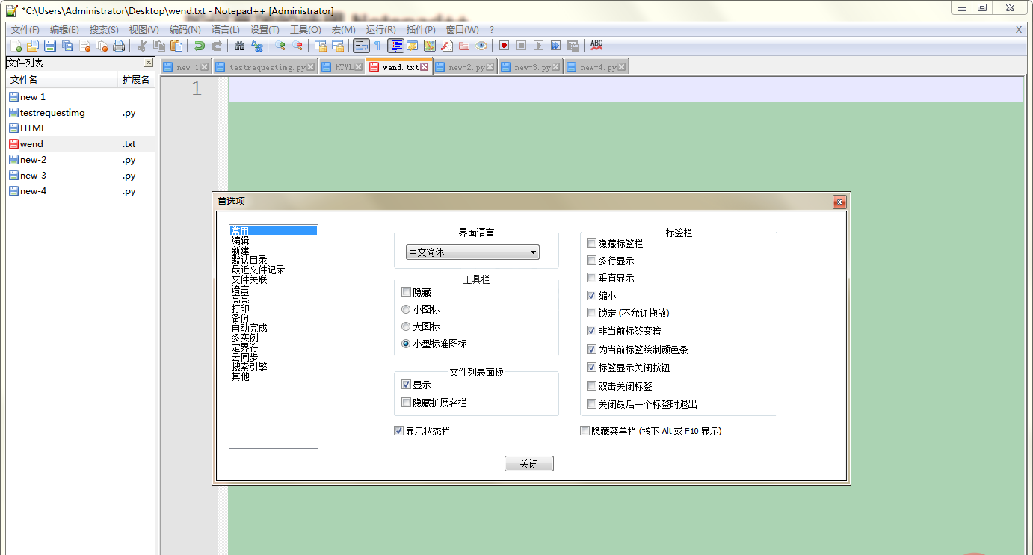Click the Print toolbar icon
The image size is (1033, 555).
point(119,46)
